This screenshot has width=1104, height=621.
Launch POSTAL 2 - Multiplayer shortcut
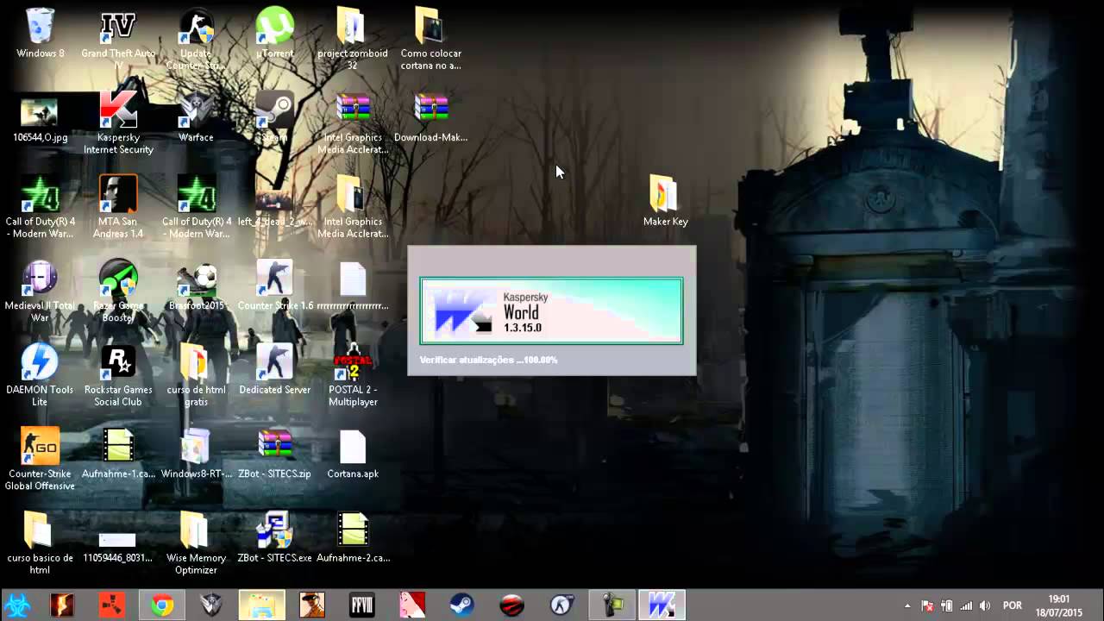[353, 362]
